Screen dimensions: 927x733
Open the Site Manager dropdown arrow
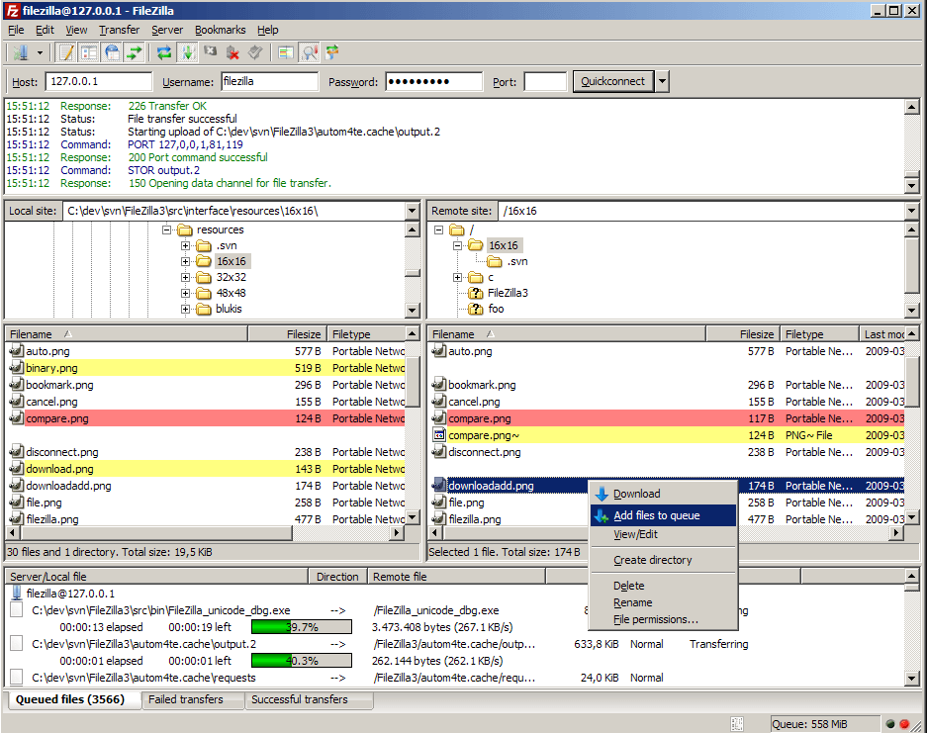pos(39,52)
